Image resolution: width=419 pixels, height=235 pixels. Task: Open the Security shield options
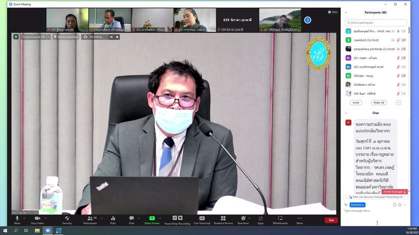[67, 220]
